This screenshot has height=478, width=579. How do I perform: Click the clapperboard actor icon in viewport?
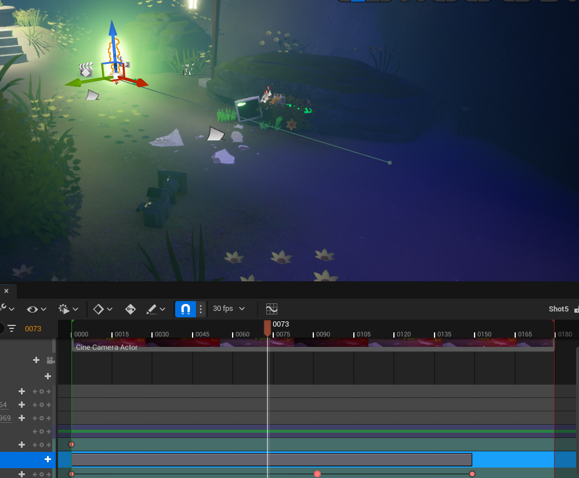86,70
